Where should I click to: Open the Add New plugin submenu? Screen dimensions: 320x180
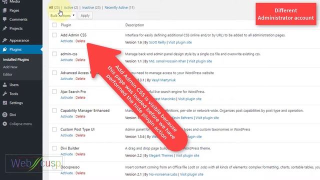(x=10, y=67)
